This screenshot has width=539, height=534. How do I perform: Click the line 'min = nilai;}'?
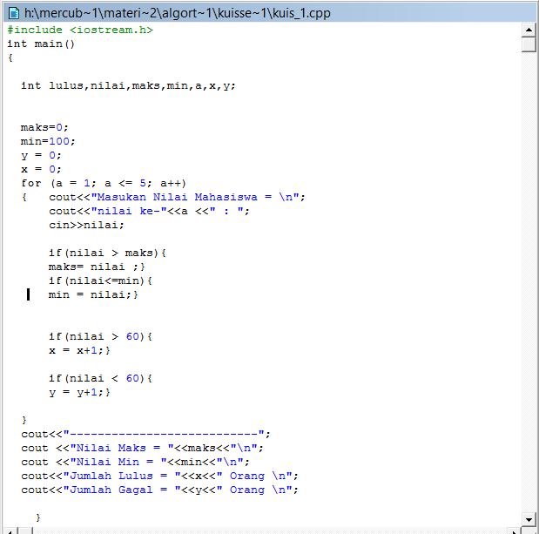pos(93,294)
